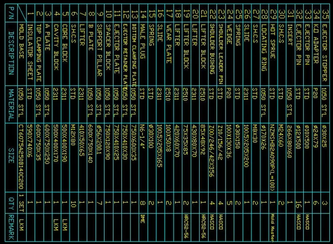Click the SHOULDER BUSHING description

[x=212, y=49]
